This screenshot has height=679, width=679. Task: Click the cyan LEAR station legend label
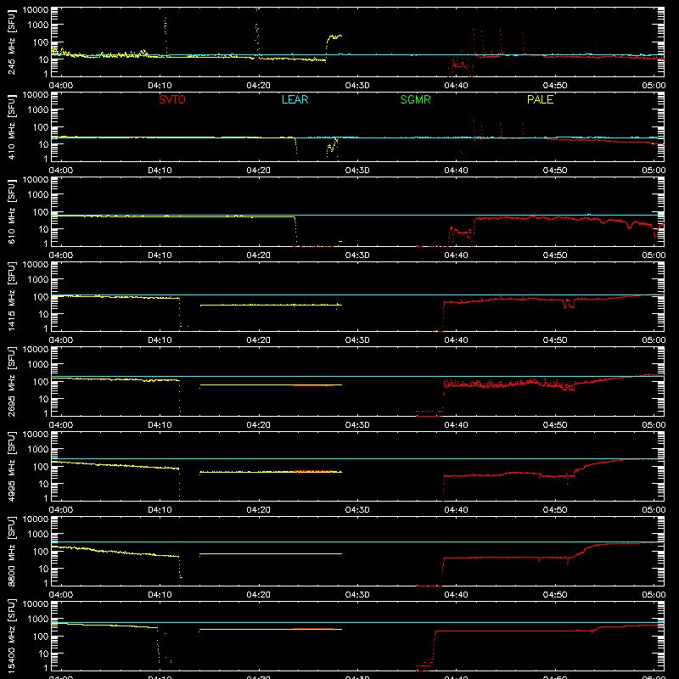tap(295, 99)
